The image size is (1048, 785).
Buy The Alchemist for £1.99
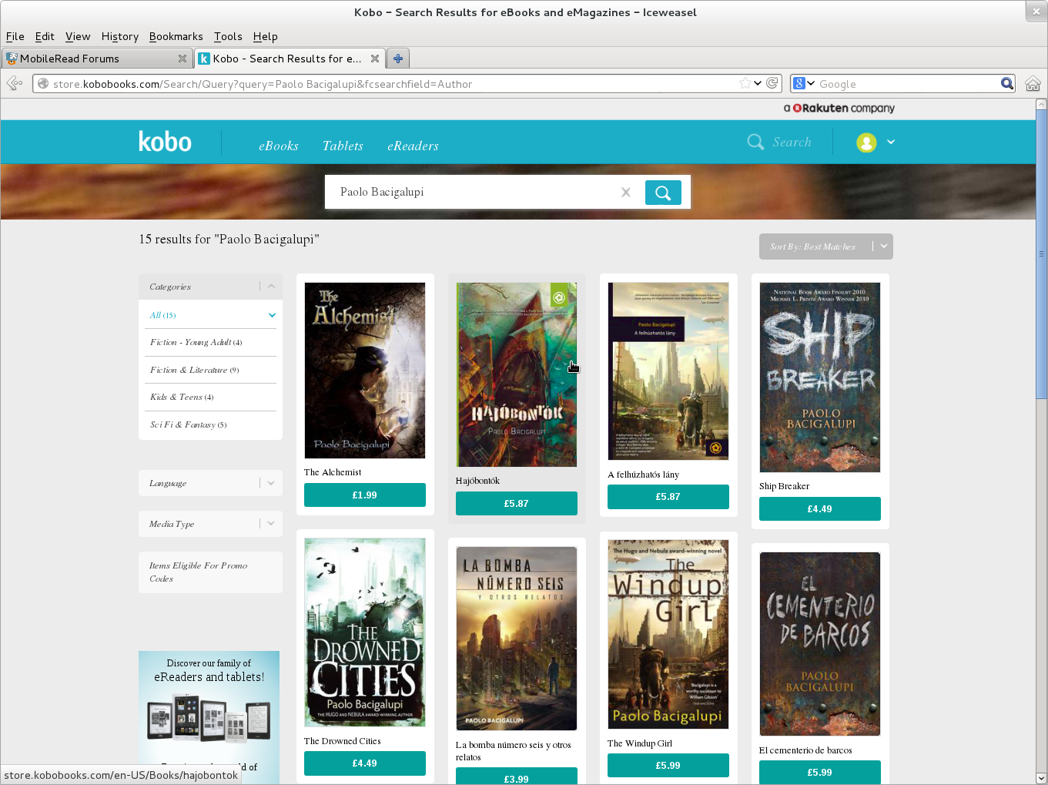click(x=365, y=495)
